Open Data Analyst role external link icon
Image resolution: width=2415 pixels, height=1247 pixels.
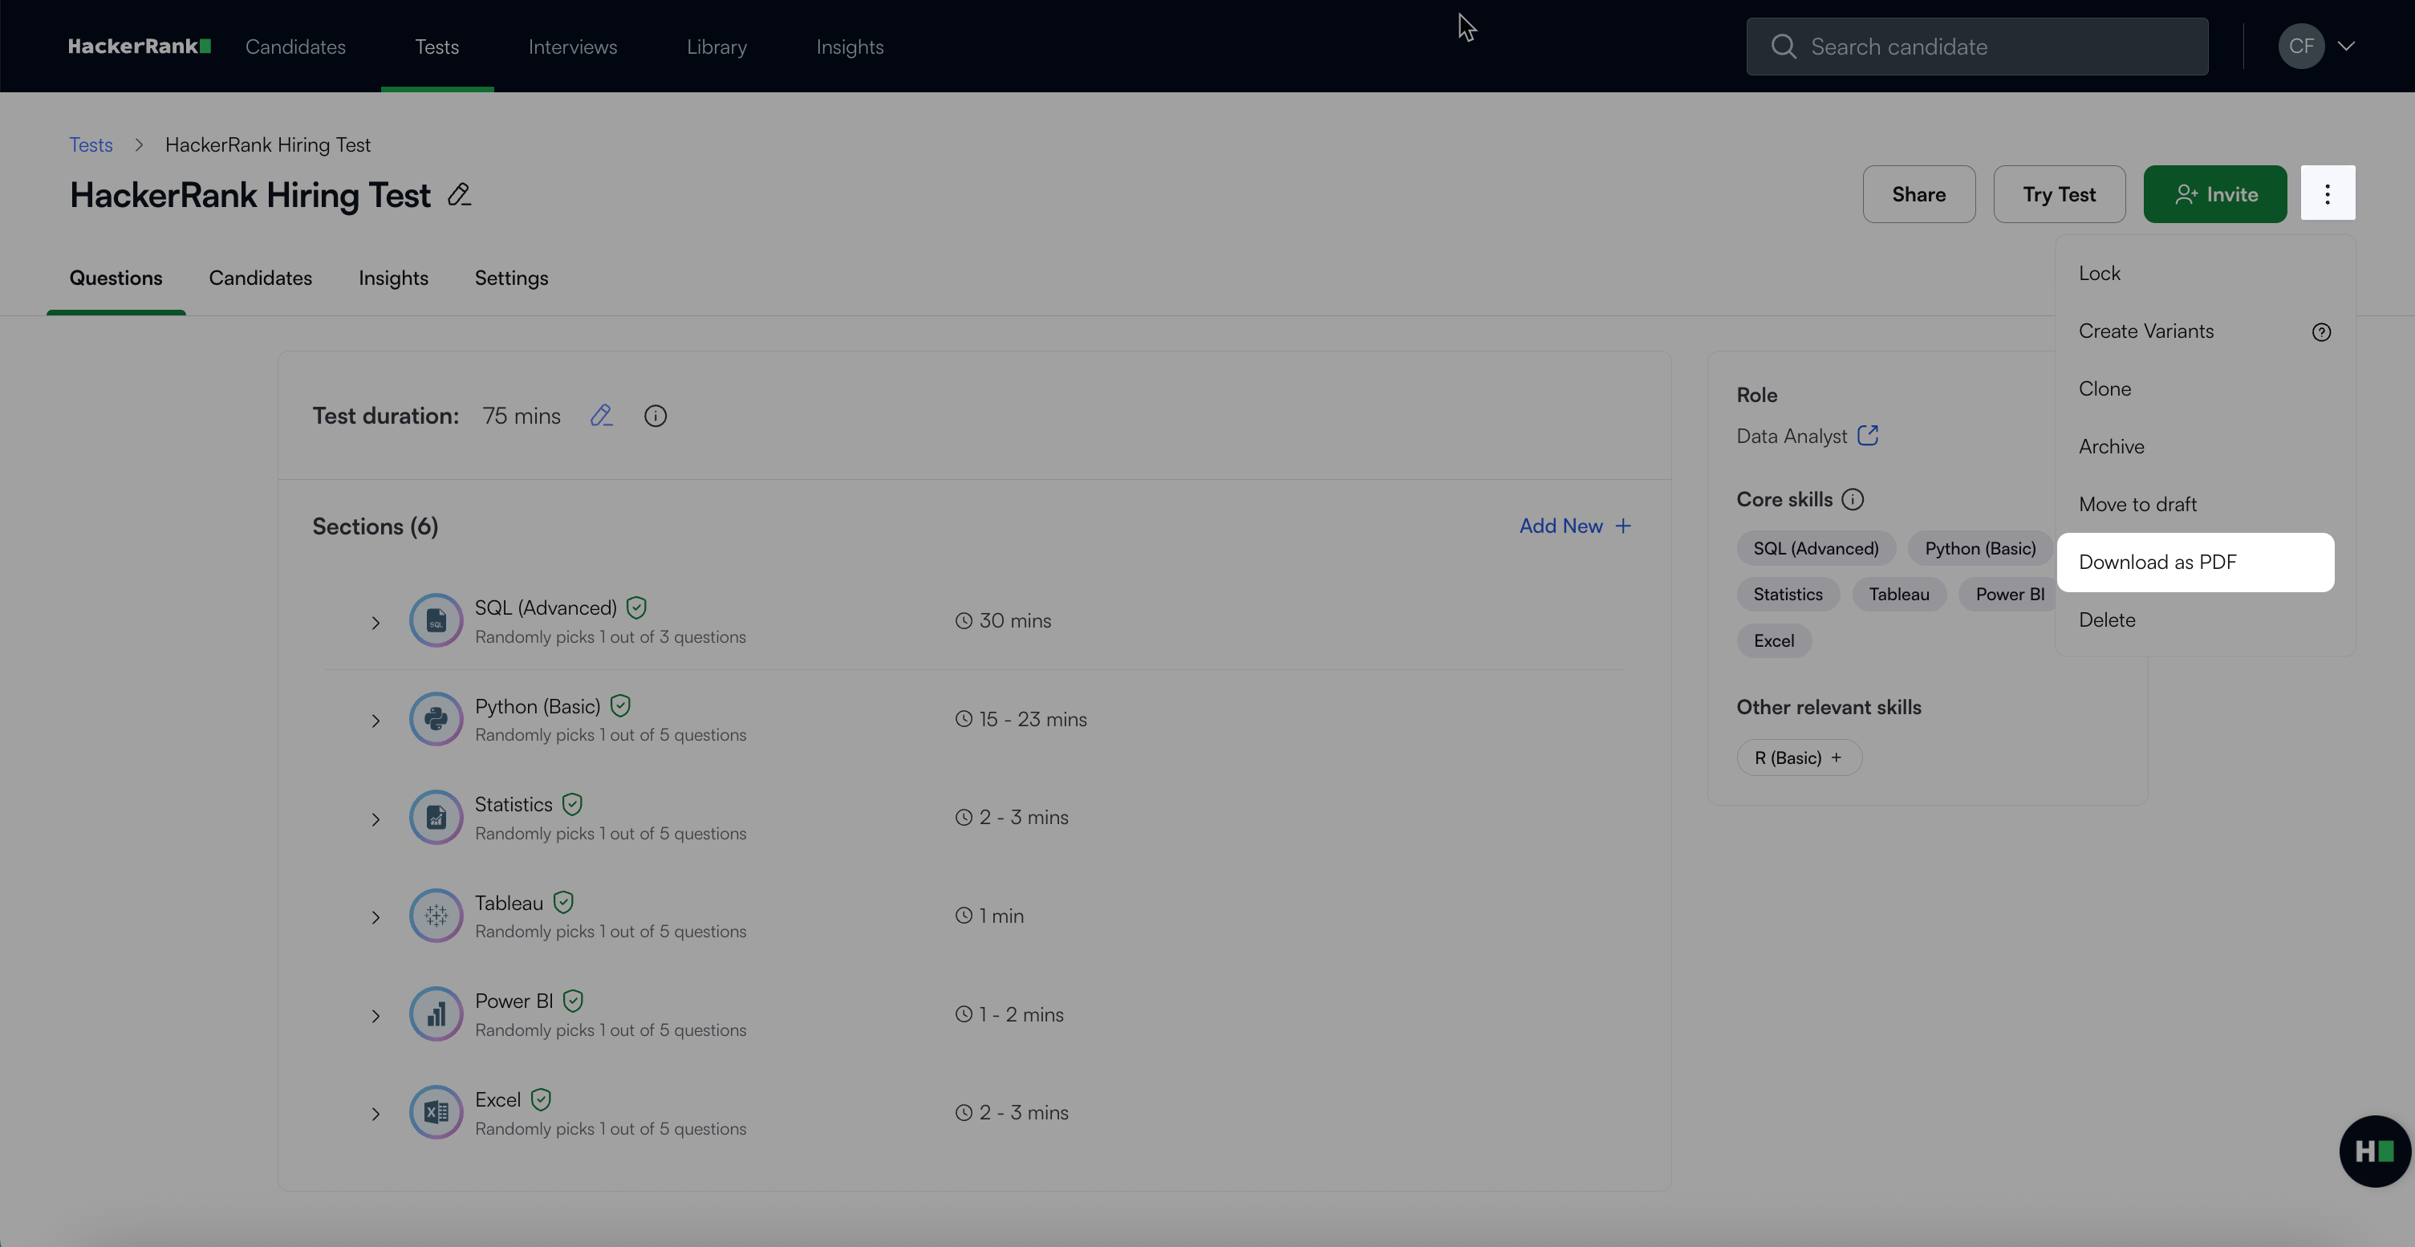coord(1868,435)
